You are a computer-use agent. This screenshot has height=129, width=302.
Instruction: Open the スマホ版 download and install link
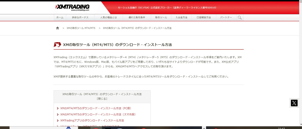tap(98, 114)
